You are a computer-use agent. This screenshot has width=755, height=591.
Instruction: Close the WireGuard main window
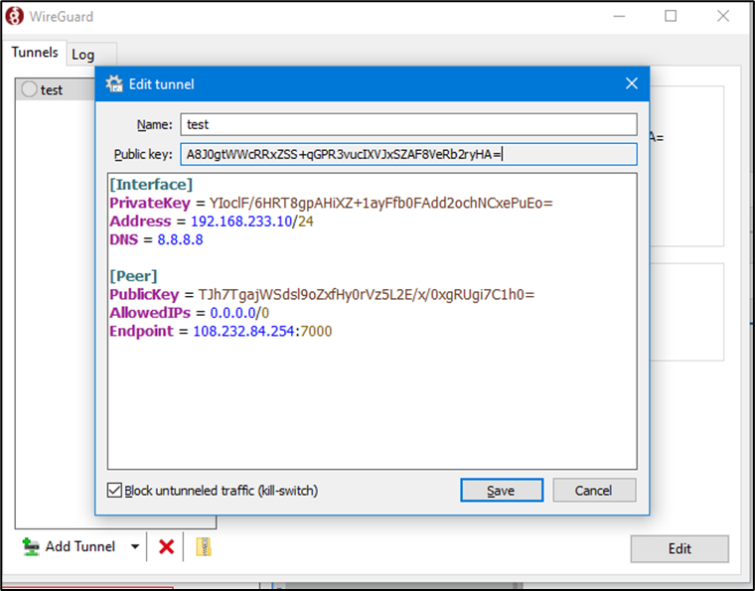point(724,16)
